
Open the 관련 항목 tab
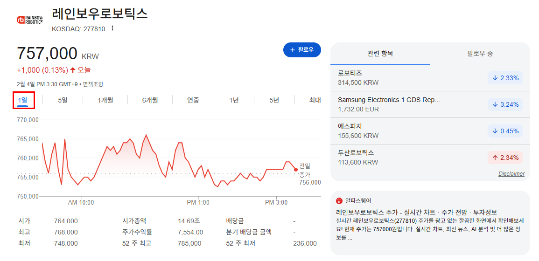click(380, 54)
